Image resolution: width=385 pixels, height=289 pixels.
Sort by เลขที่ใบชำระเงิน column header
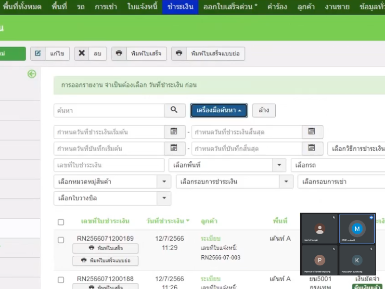(105, 221)
